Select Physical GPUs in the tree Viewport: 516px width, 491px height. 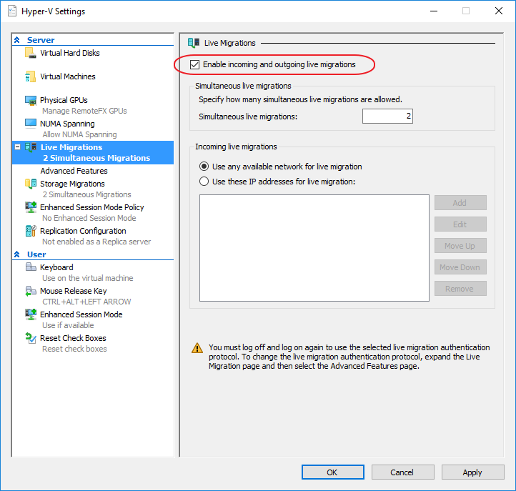pos(64,100)
